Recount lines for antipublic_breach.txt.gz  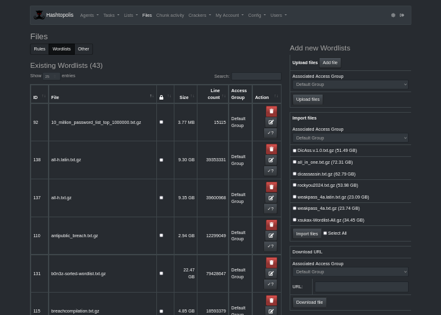(x=270, y=247)
